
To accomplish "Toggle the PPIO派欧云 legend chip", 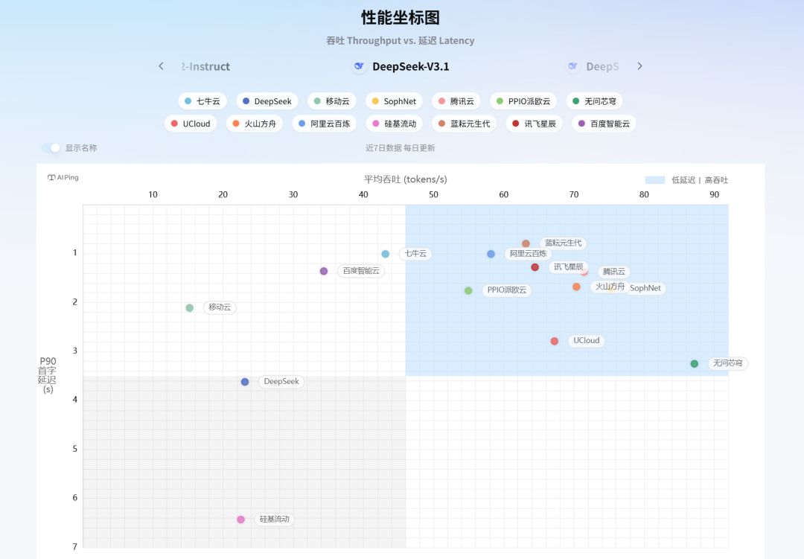I will (523, 101).
